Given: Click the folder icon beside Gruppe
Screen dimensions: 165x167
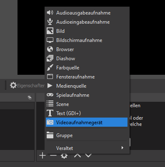Looking at the screenshot, I should pyautogui.click(x=50, y=135).
